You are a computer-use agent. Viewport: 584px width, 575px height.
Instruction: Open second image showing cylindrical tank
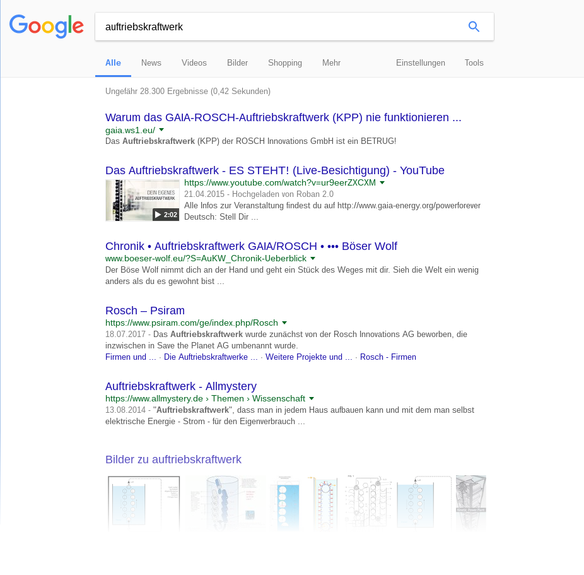point(225,502)
